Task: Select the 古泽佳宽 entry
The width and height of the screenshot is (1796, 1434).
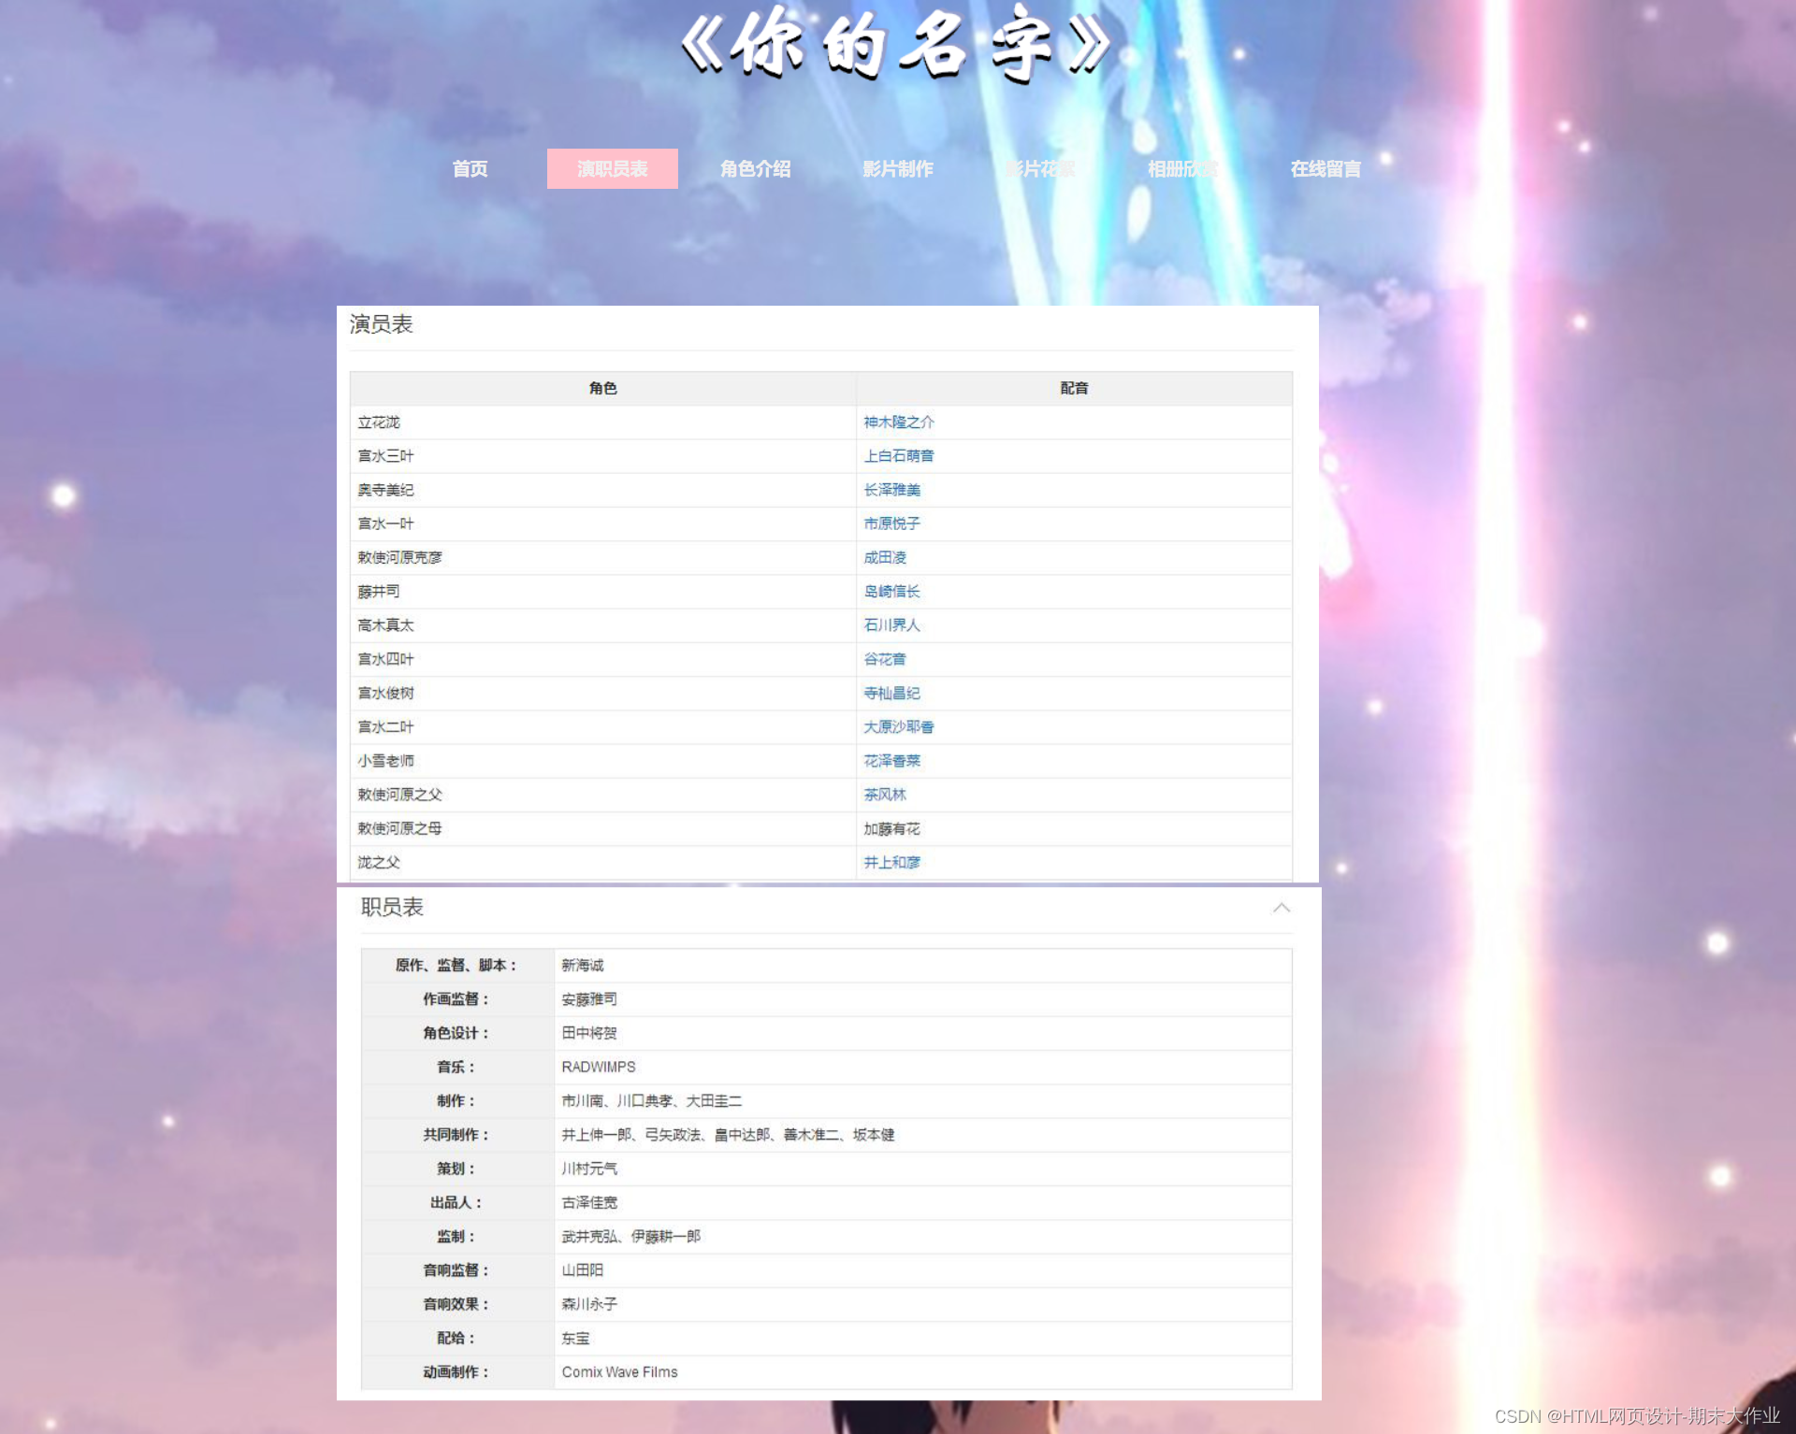Action: coord(589,1202)
